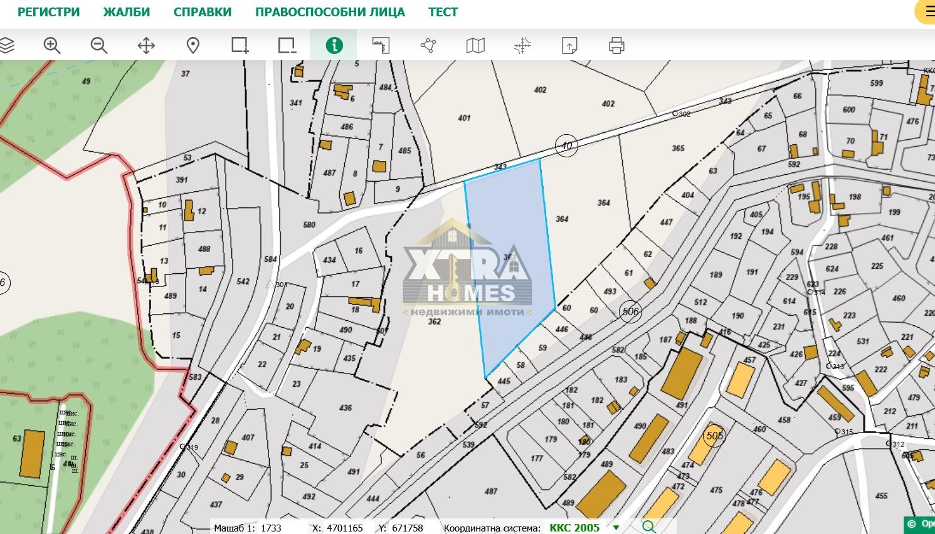
Task: Choose the remove rectangle selection tool
Action: (x=287, y=45)
